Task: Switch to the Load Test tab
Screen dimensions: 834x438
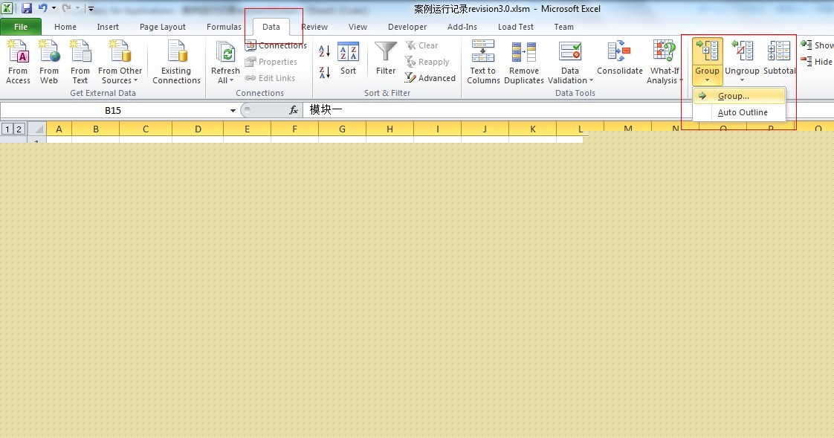Action: point(516,27)
